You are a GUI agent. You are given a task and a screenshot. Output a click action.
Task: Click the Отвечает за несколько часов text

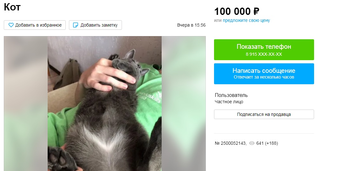tap(264, 77)
